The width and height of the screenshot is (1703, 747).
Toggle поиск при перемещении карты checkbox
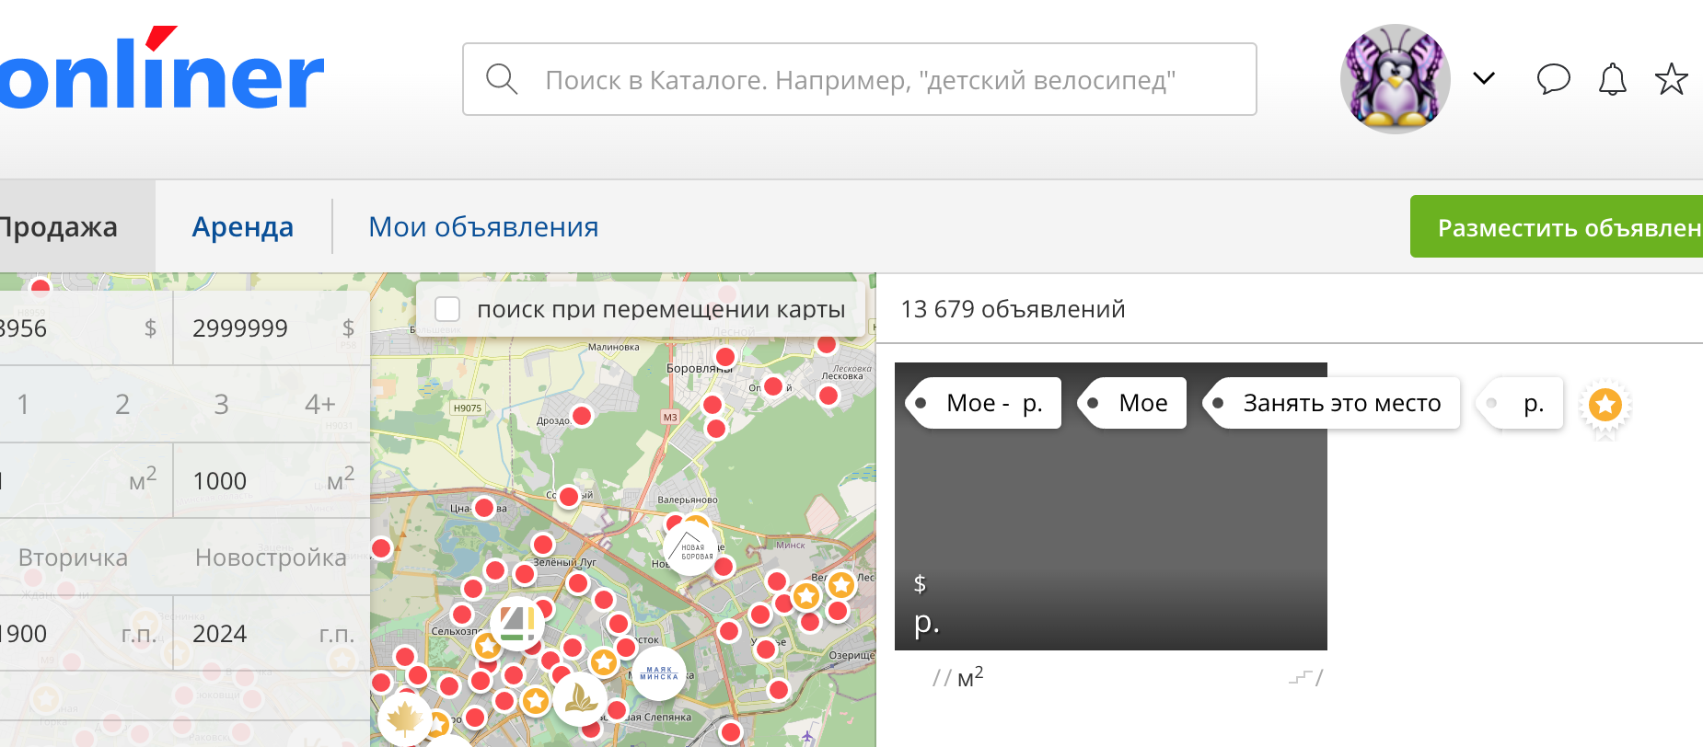(x=447, y=309)
